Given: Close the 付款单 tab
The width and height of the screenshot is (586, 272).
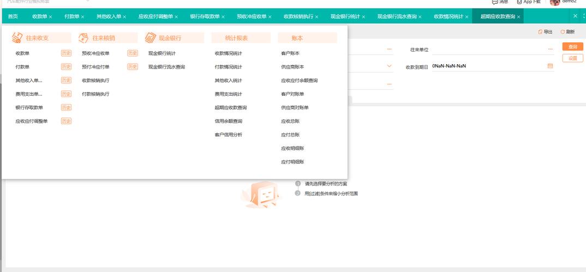Looking at the screenshot, I should pos(82,17).
